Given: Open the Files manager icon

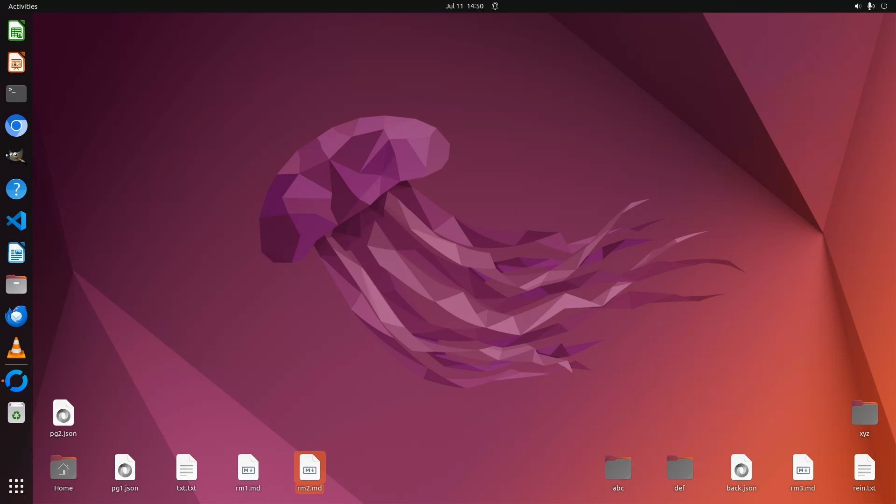Looking at the screenshot, I should 16,284.
